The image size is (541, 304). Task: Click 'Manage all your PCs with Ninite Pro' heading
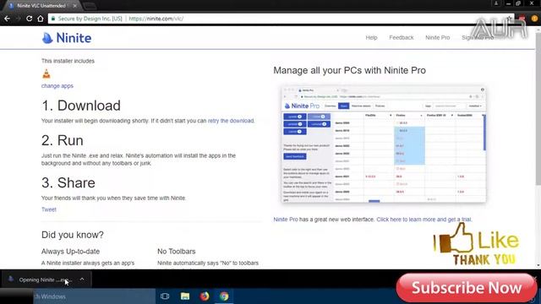[349, 70]
